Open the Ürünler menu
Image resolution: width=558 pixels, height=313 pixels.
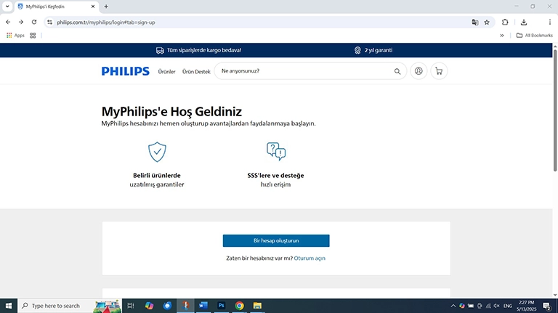pos(166,71)
